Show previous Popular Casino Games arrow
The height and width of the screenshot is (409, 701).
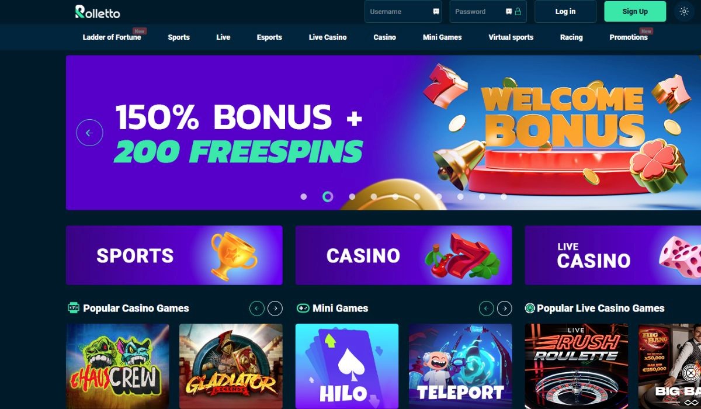pyautogui.click(x=256, y=309)
